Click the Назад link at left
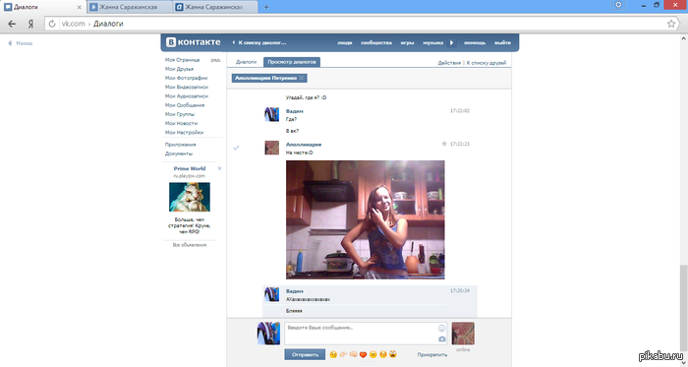688x367 pixels. pos(21,43)
